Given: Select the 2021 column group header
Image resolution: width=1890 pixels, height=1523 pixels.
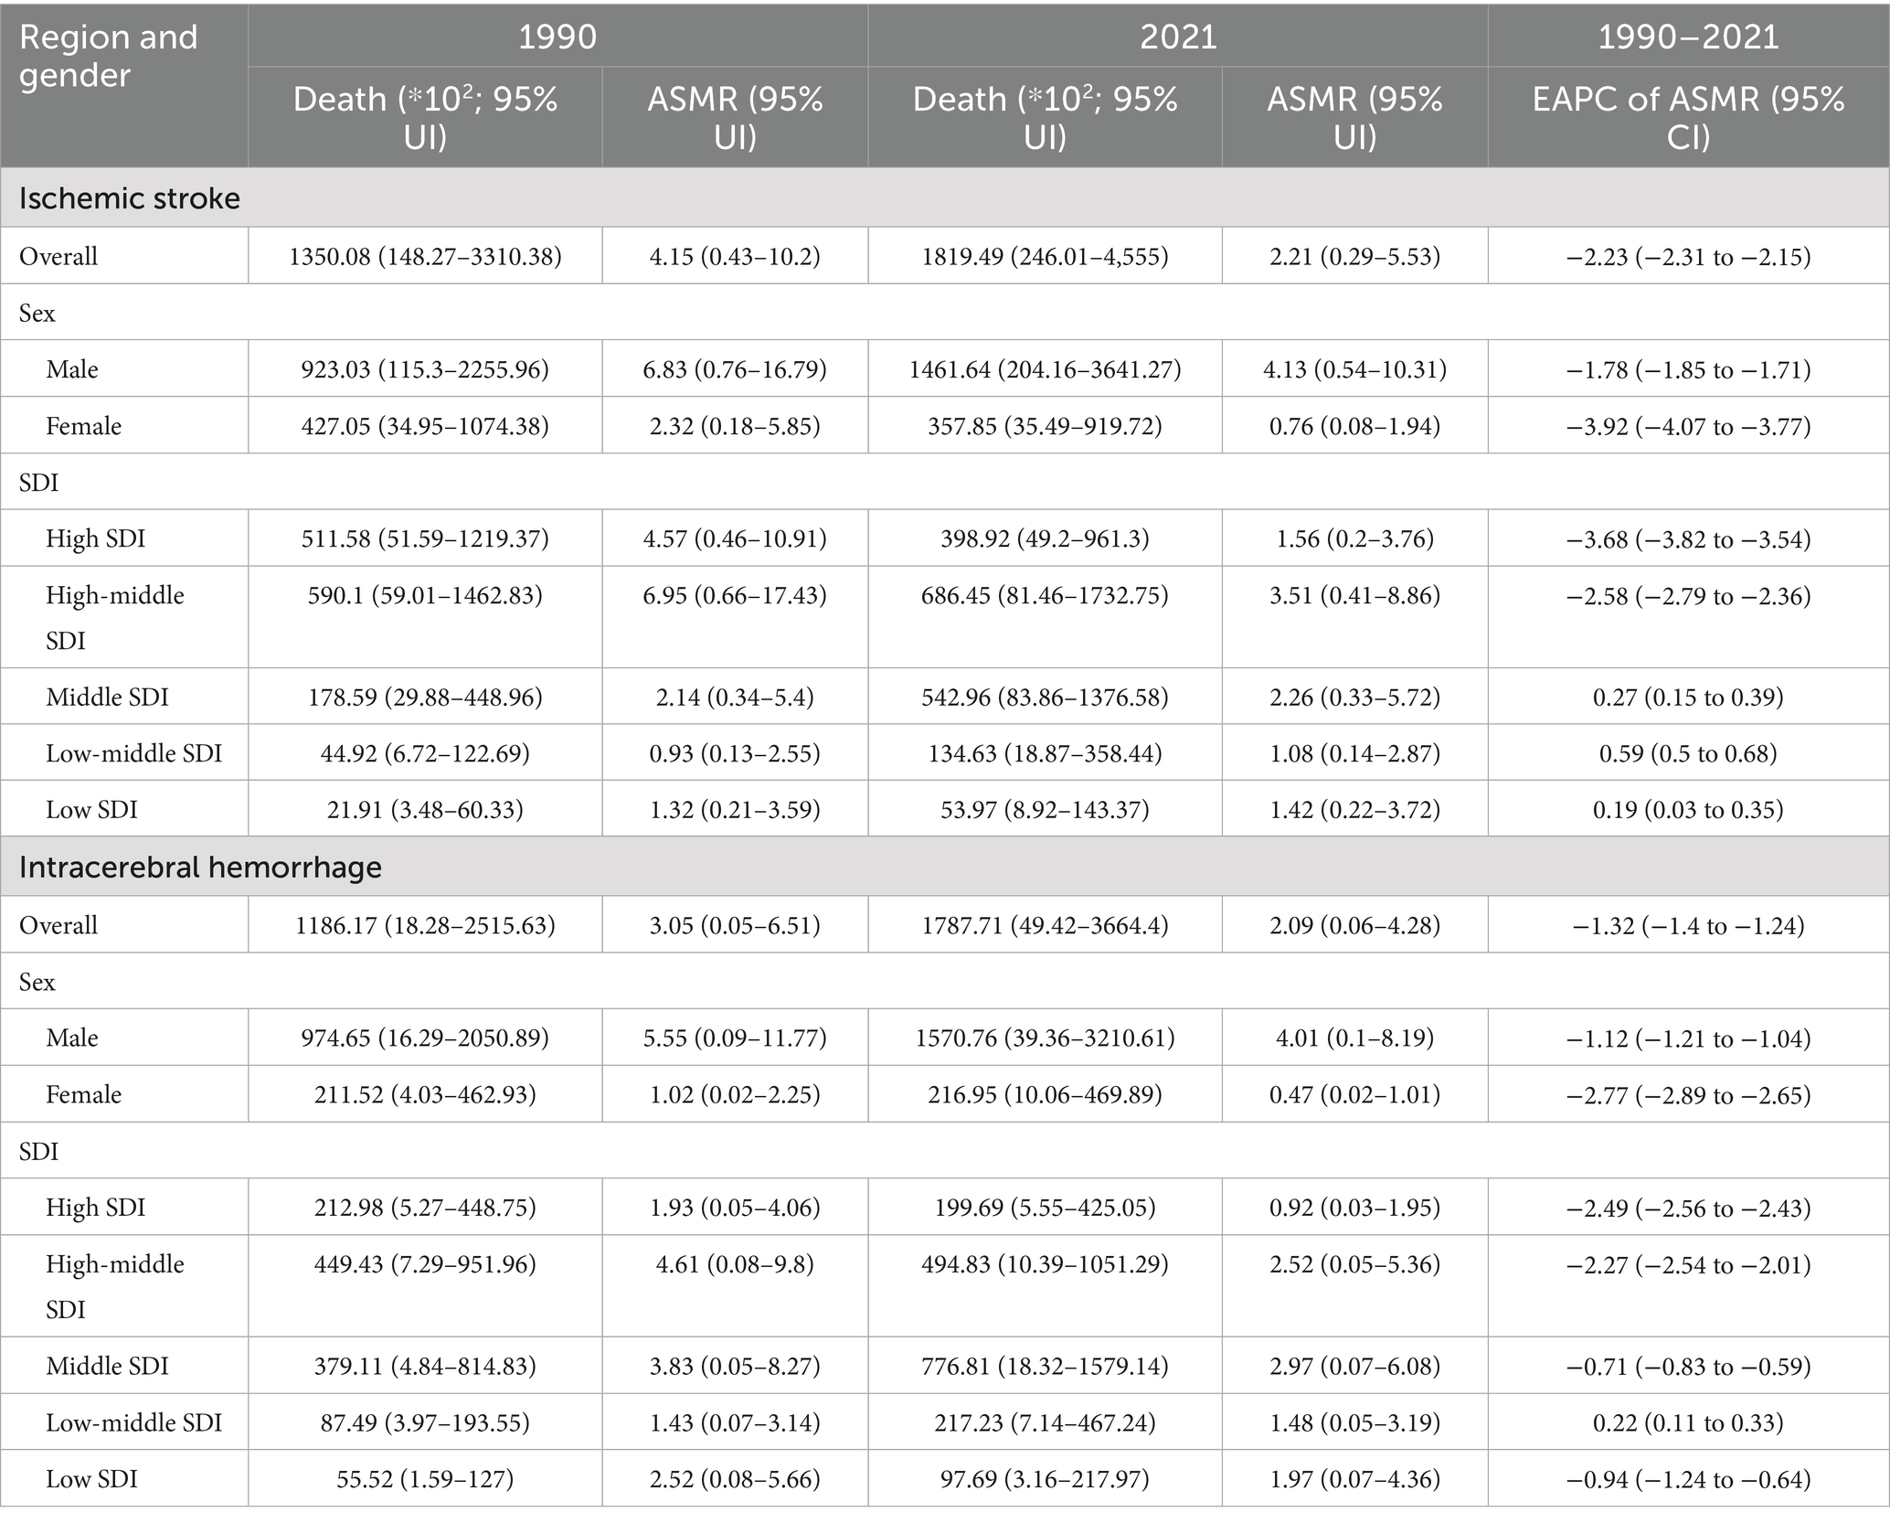Looking at the screenshot, I should tap(1178, 36).
